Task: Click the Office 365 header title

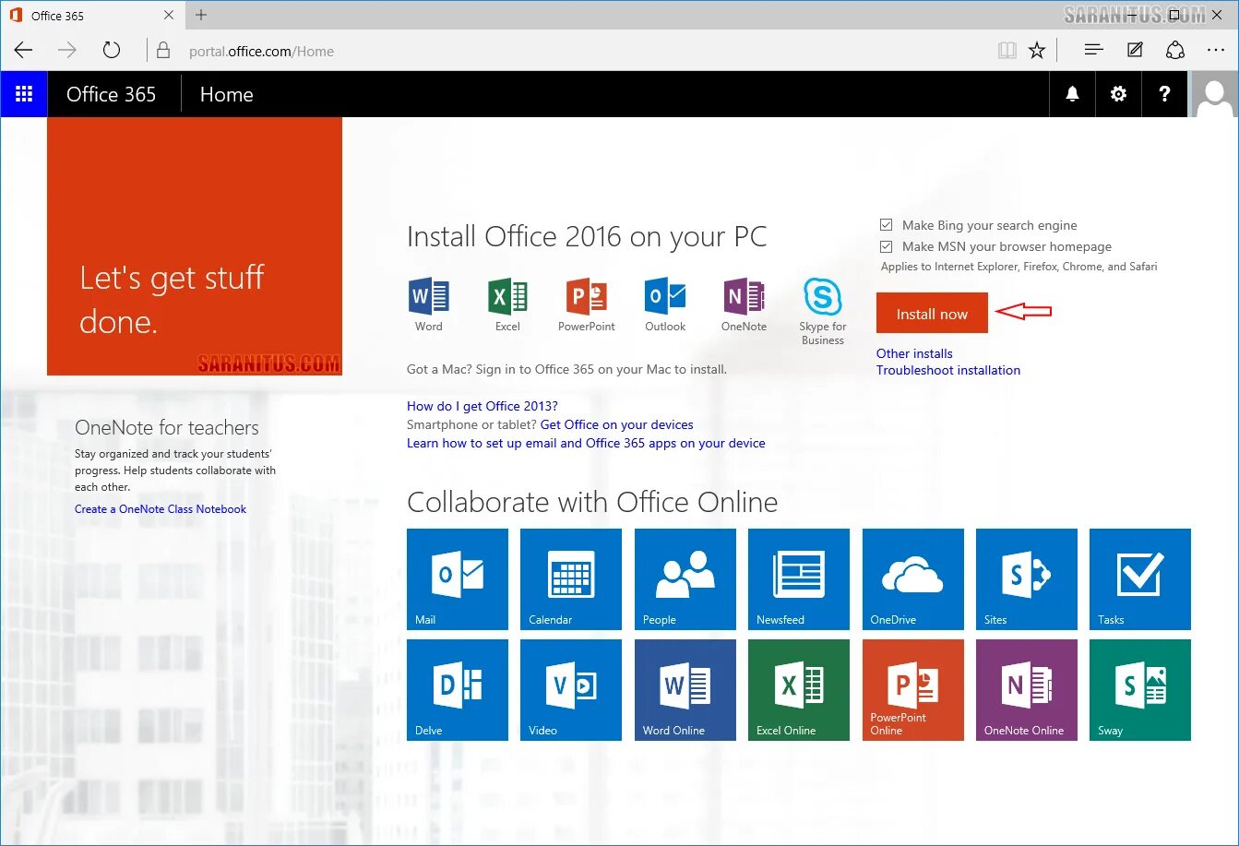Action: tap(112, 94)
